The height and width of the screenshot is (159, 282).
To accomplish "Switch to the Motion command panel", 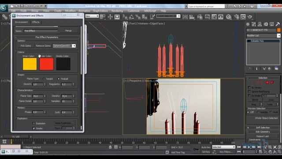I will tap(266, 24).
